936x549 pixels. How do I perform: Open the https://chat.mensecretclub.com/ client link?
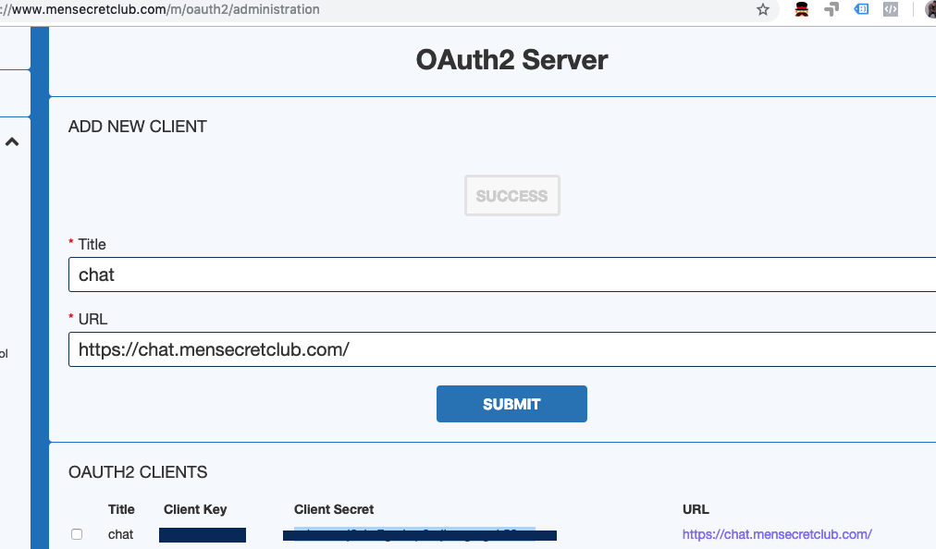tap(777, 534)
